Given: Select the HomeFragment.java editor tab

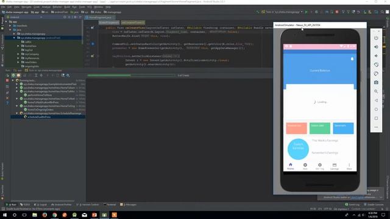Looking at the screenshot, I should (99, 18).
